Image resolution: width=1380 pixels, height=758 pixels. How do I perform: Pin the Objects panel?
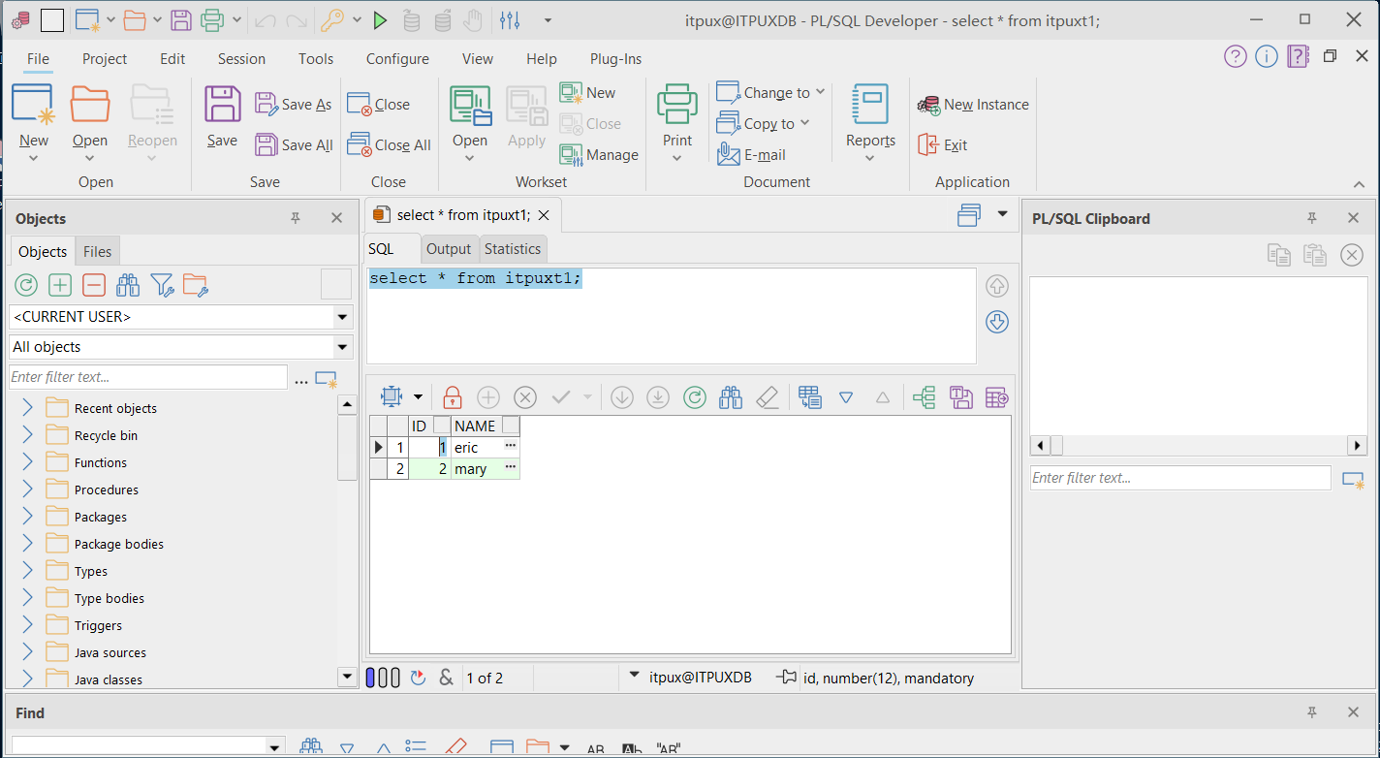[x=296, y=218]
